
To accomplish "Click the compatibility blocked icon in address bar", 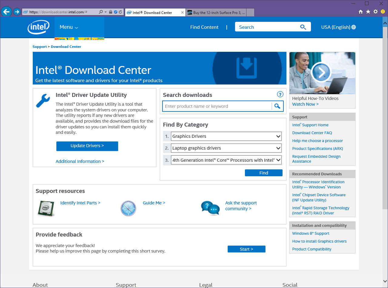I will pos(115,12).
